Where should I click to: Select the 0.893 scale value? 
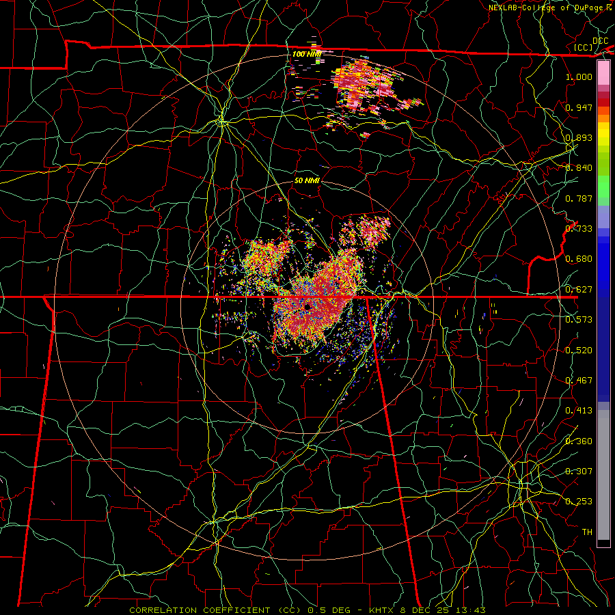click(x=579, y=137)
